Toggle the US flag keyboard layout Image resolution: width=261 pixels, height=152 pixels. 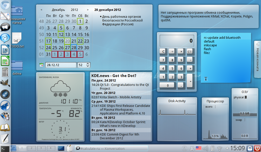199,148
